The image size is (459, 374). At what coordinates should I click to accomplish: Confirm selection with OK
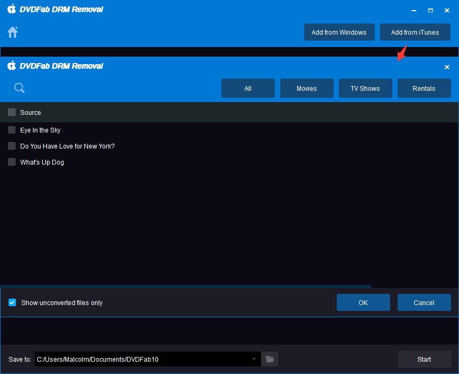coord(363,302)
